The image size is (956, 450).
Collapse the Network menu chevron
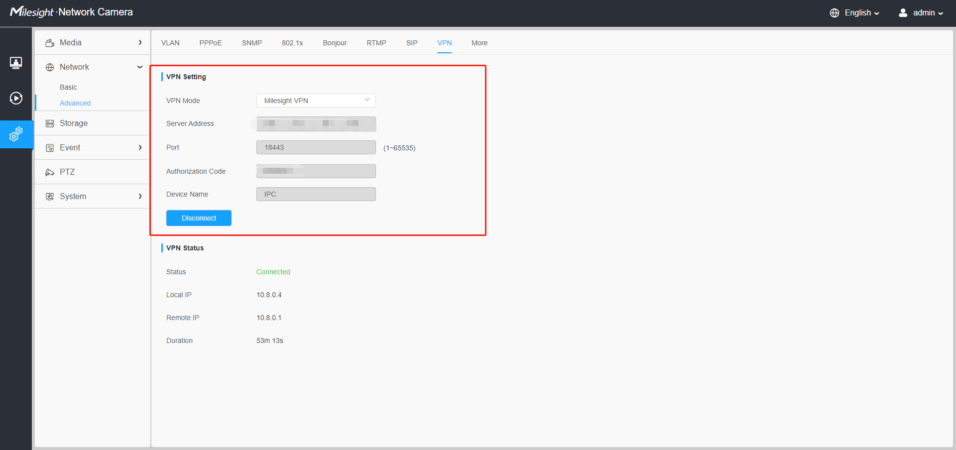point(140,67)
